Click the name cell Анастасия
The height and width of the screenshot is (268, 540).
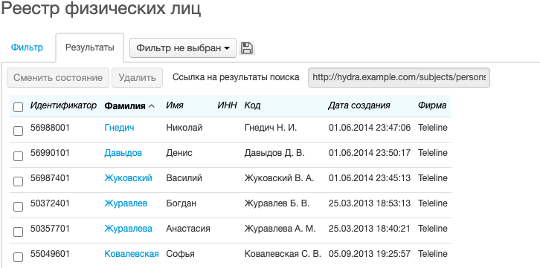point(188,229)
